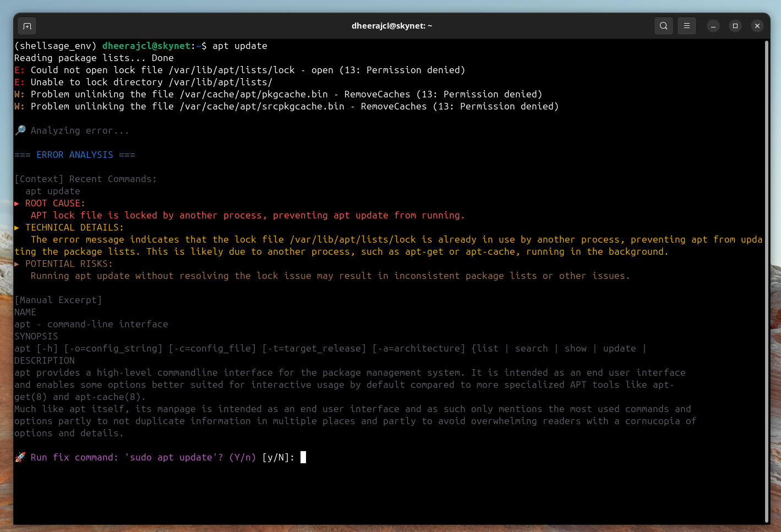
Task: Click '[Context] Recent Commands:' text
Action: click(86, 179)
